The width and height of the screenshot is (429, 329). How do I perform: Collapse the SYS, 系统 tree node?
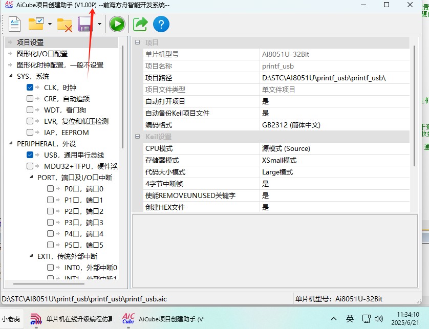pyautogui.click(x=11, y=76)
